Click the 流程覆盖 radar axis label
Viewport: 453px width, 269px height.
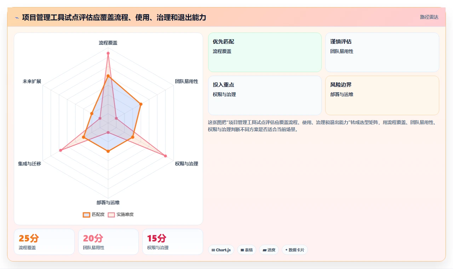[x=108, y=43]
